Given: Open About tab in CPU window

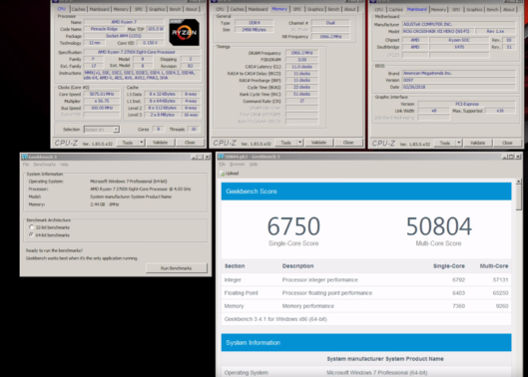Looking at the screenshot, I should coord(192,9).
